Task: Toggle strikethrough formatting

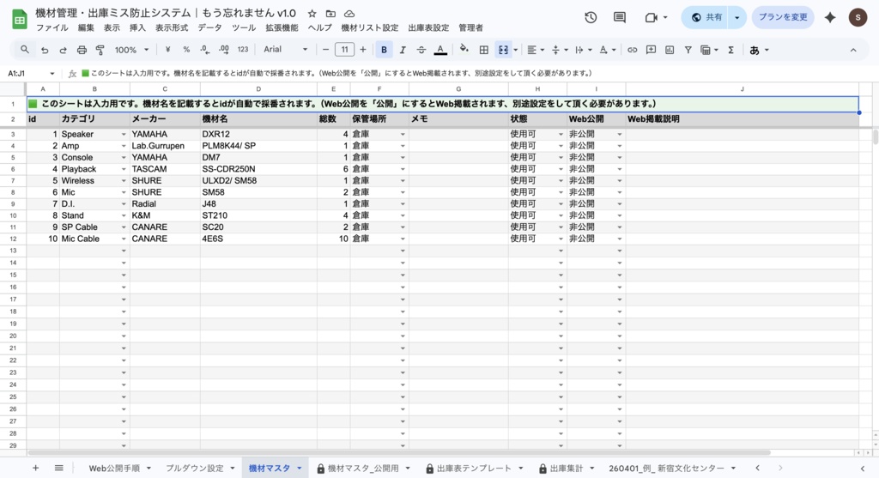Action: (421, 50)
